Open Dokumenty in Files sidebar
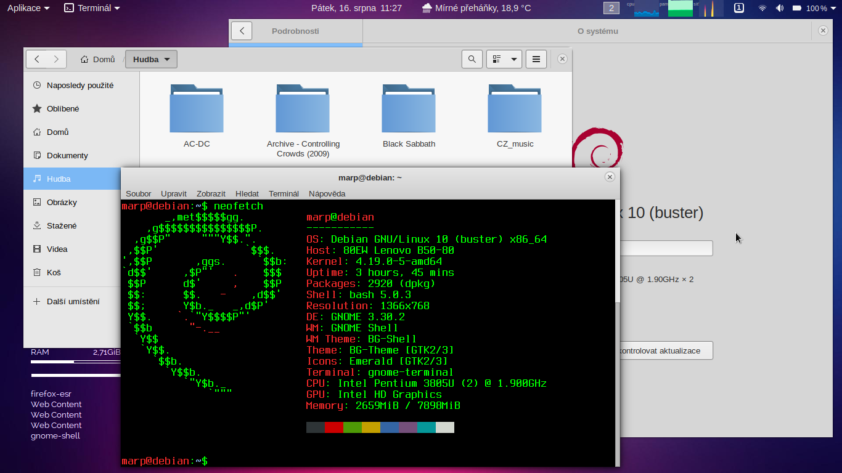Screen dimensions: 842x473 (81, 155)
